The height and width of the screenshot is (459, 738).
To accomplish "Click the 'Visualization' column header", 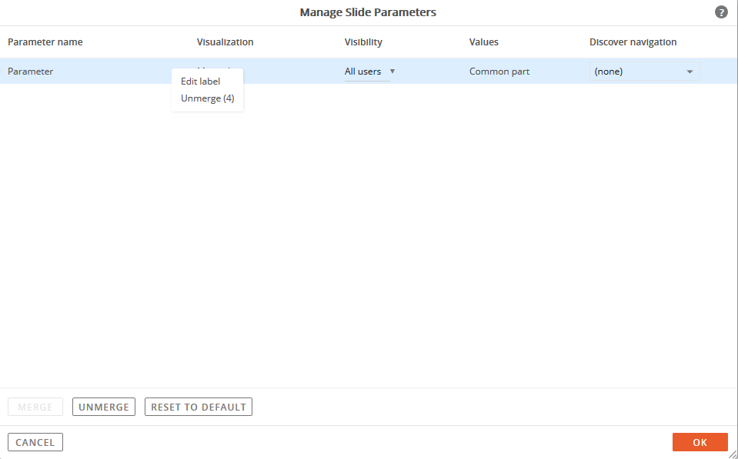I will click(x=225, y=42).
